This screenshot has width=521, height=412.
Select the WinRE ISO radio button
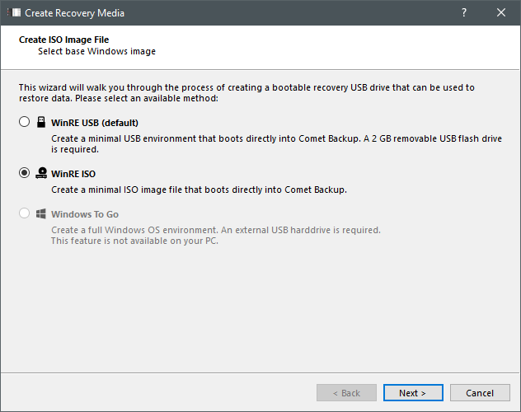(x=24, y=173)
